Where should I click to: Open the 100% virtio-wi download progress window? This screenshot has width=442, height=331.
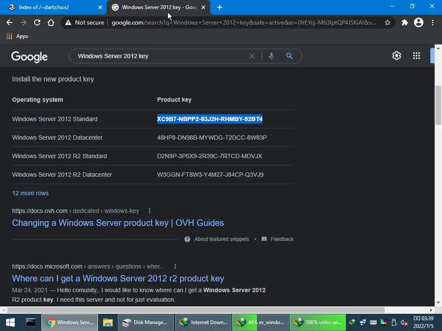(x=318, y=322)
